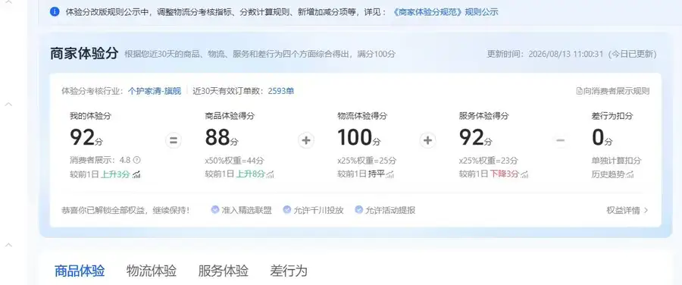This screenshot has width=682, height=285.
Task: Click the 个护家清-旗舰 industry link
Action: [155, 91]
